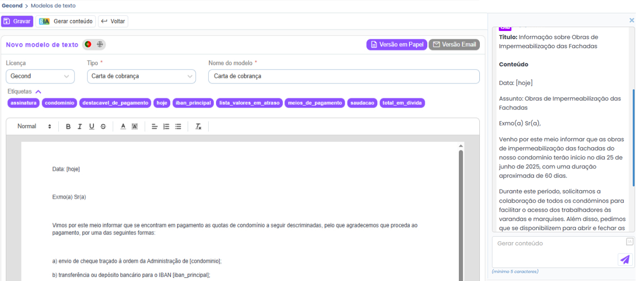Apply italic formatting to text
Viewport: 636px width, 281px height.
[80, 127]
